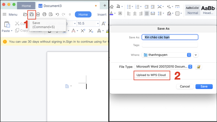Add a new tab with plus button

click(x=105, y=5)
